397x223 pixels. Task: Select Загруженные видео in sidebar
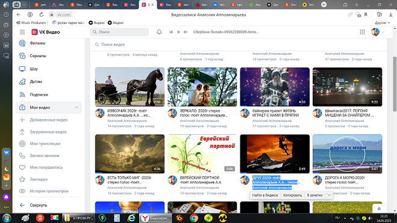click(x=49, y=132)
